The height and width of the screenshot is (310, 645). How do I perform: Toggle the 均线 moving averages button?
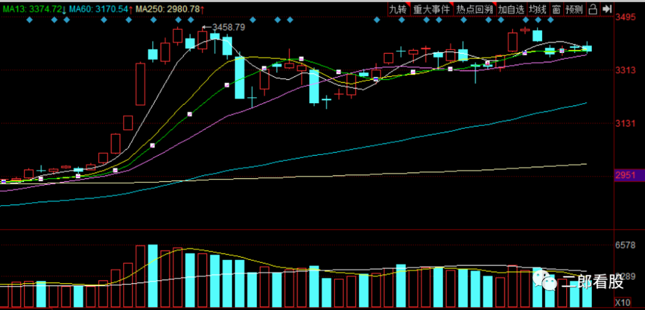click(x=538, y=9)
